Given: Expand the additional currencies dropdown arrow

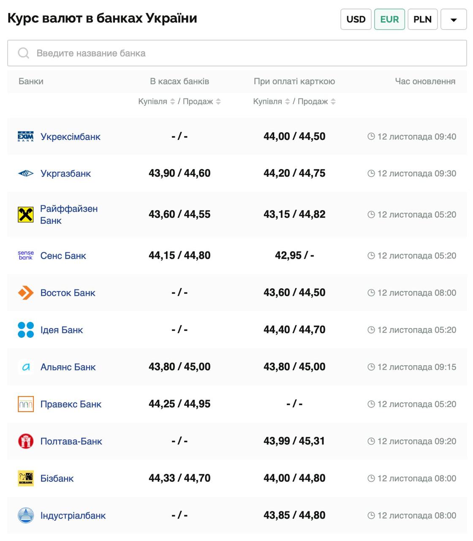Looking at the screenshot, I should [x=453, y=19].
